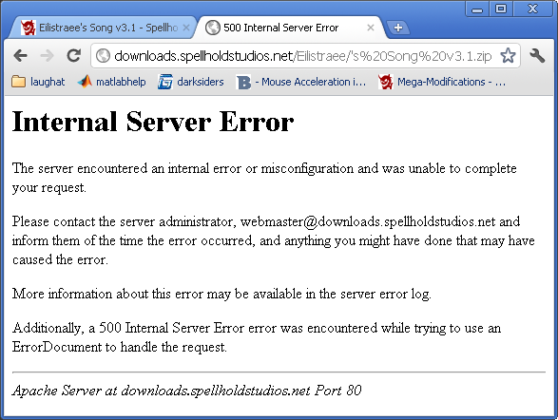The width and height of the screenshot is (558, 420).
Task: Open the matlabhelp bookmark
Action: pos(111,82)
